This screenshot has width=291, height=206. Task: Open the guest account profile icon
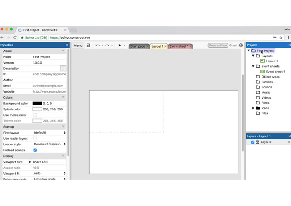pyautogui.click(x=241, y=45)
